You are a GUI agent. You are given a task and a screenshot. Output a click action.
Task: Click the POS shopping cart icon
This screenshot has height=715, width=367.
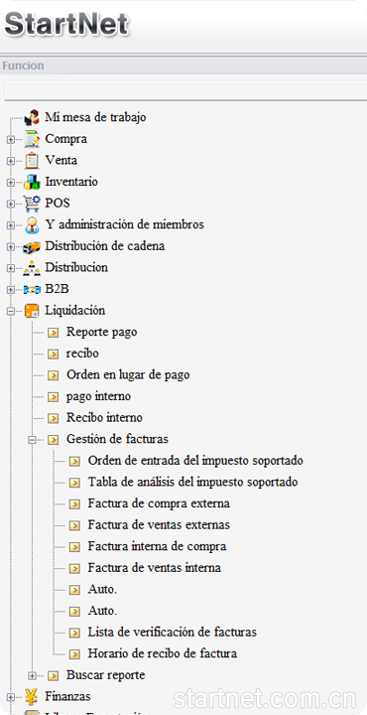tap(32, 204)
